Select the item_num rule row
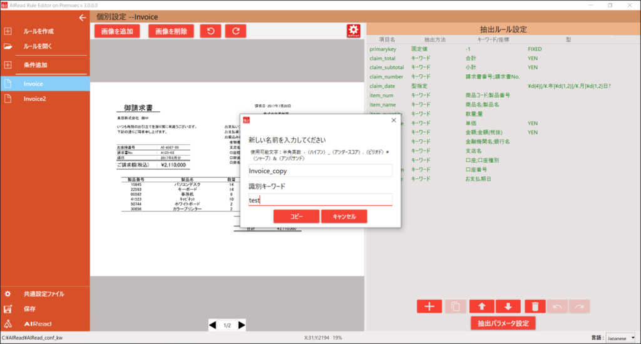641x344 pixels. click(x=503, y=95)
